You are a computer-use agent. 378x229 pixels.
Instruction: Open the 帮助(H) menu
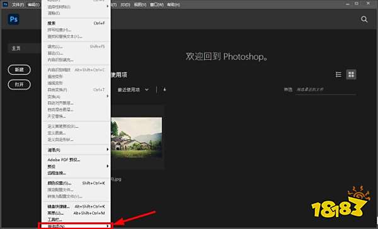coord(173,4)
